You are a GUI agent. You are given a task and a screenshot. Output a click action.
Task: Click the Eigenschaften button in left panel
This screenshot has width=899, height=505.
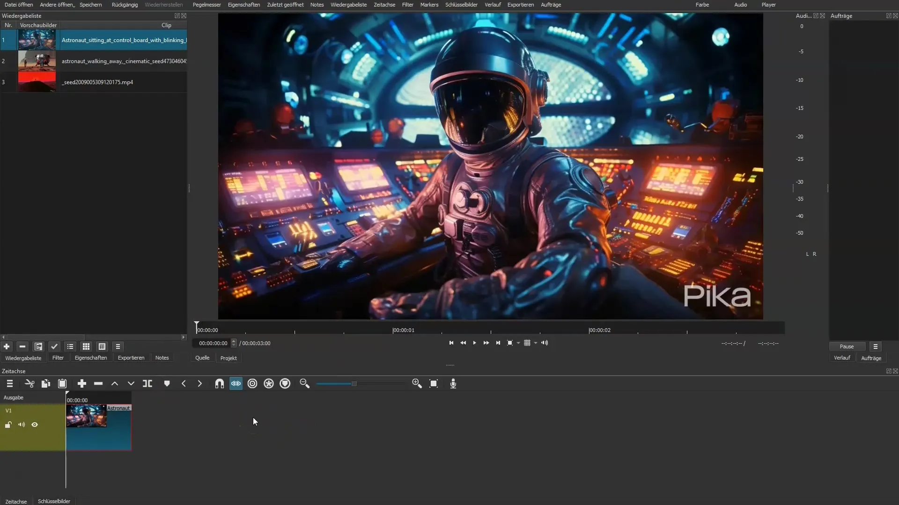click(x=90, y=358)
